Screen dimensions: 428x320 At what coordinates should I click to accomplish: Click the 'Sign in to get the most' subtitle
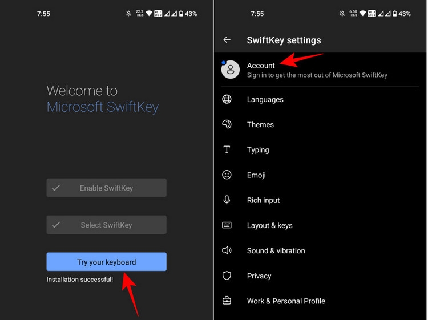click(x=317, y=75)
